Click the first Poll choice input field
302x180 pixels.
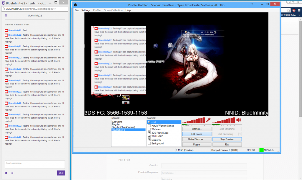[204, 173]
